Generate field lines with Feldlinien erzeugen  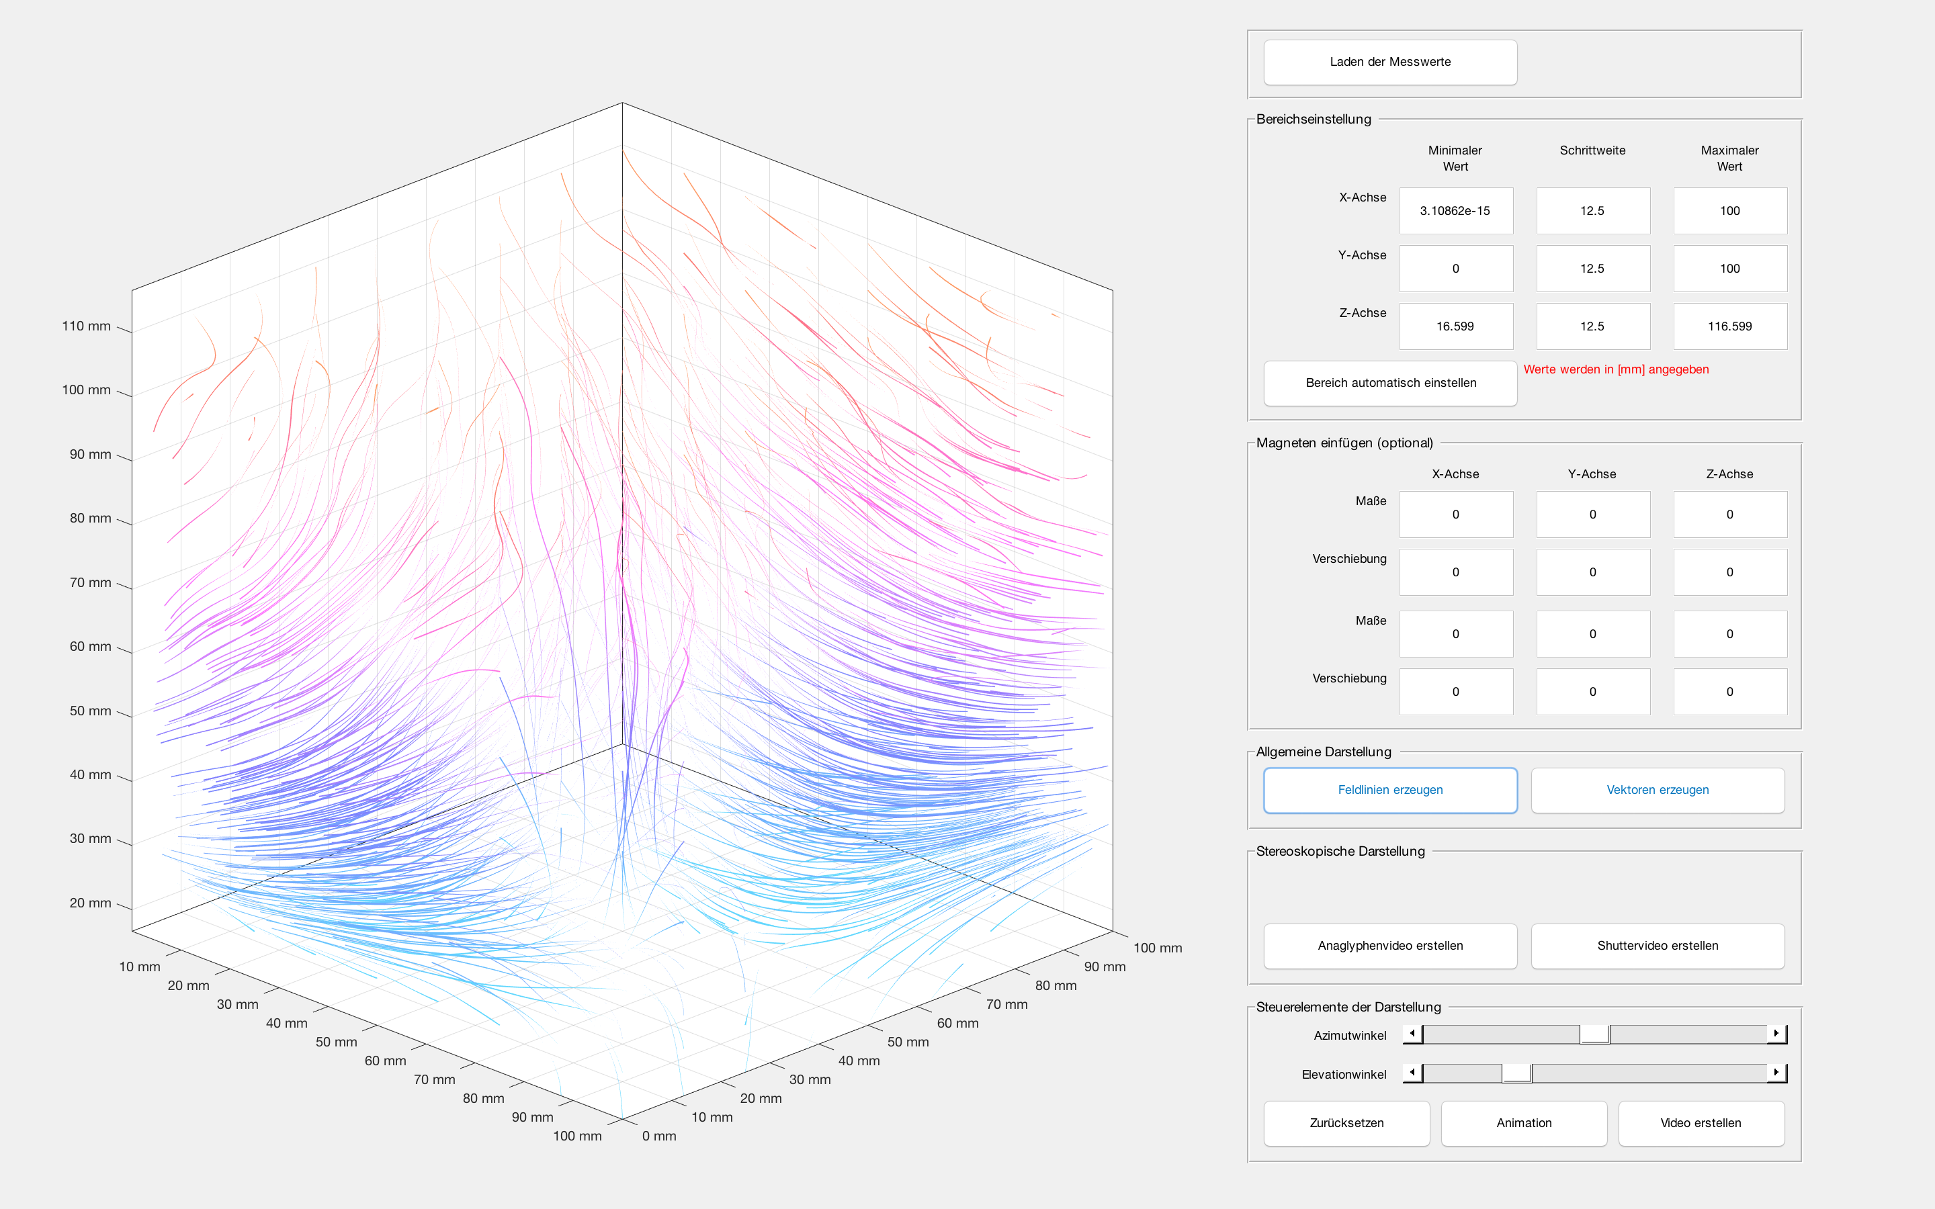tap(1389, 790)
